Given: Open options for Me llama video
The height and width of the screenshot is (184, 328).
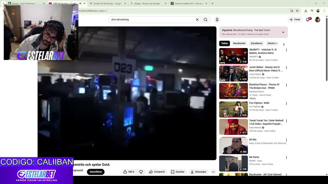Looking at the screenshot, I should click(286, 158).
